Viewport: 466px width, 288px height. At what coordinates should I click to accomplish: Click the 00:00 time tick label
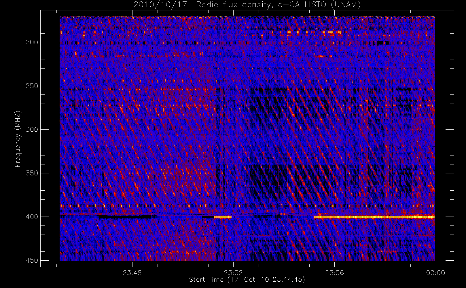(x=435, y=273)
